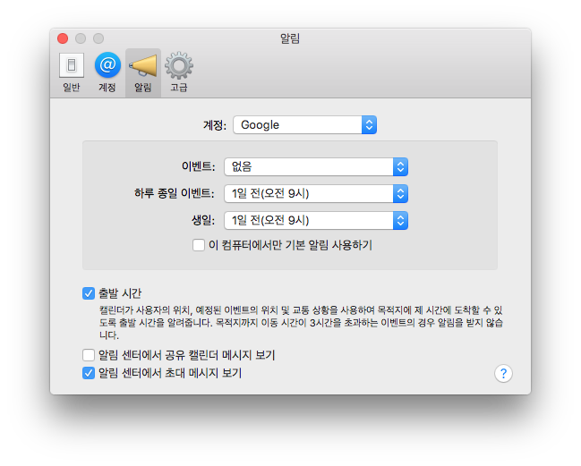Click the 이벤트: field label
The height and width of the screenshot is (466, 581).
coord(198,166)
